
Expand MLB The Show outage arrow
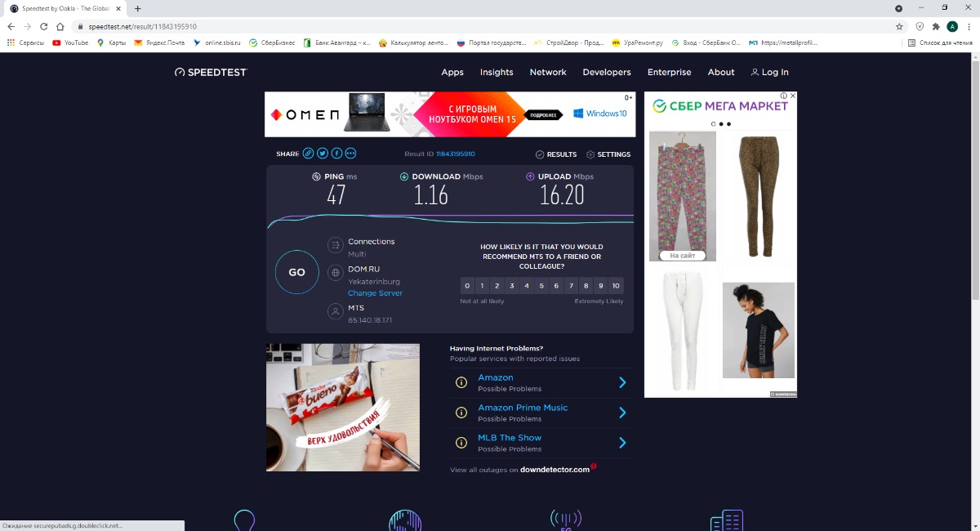pyautogui.click(x=622, y=443)
